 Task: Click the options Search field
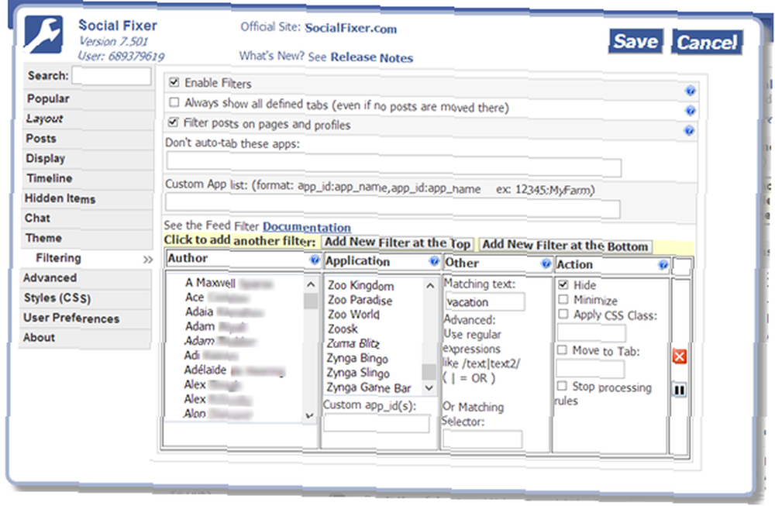[x=112, y=76]
